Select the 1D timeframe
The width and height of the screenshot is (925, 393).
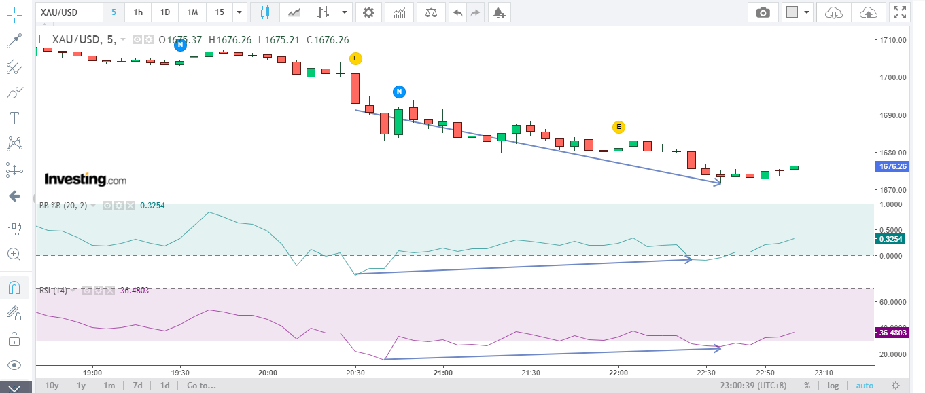(x=165, y=12)
